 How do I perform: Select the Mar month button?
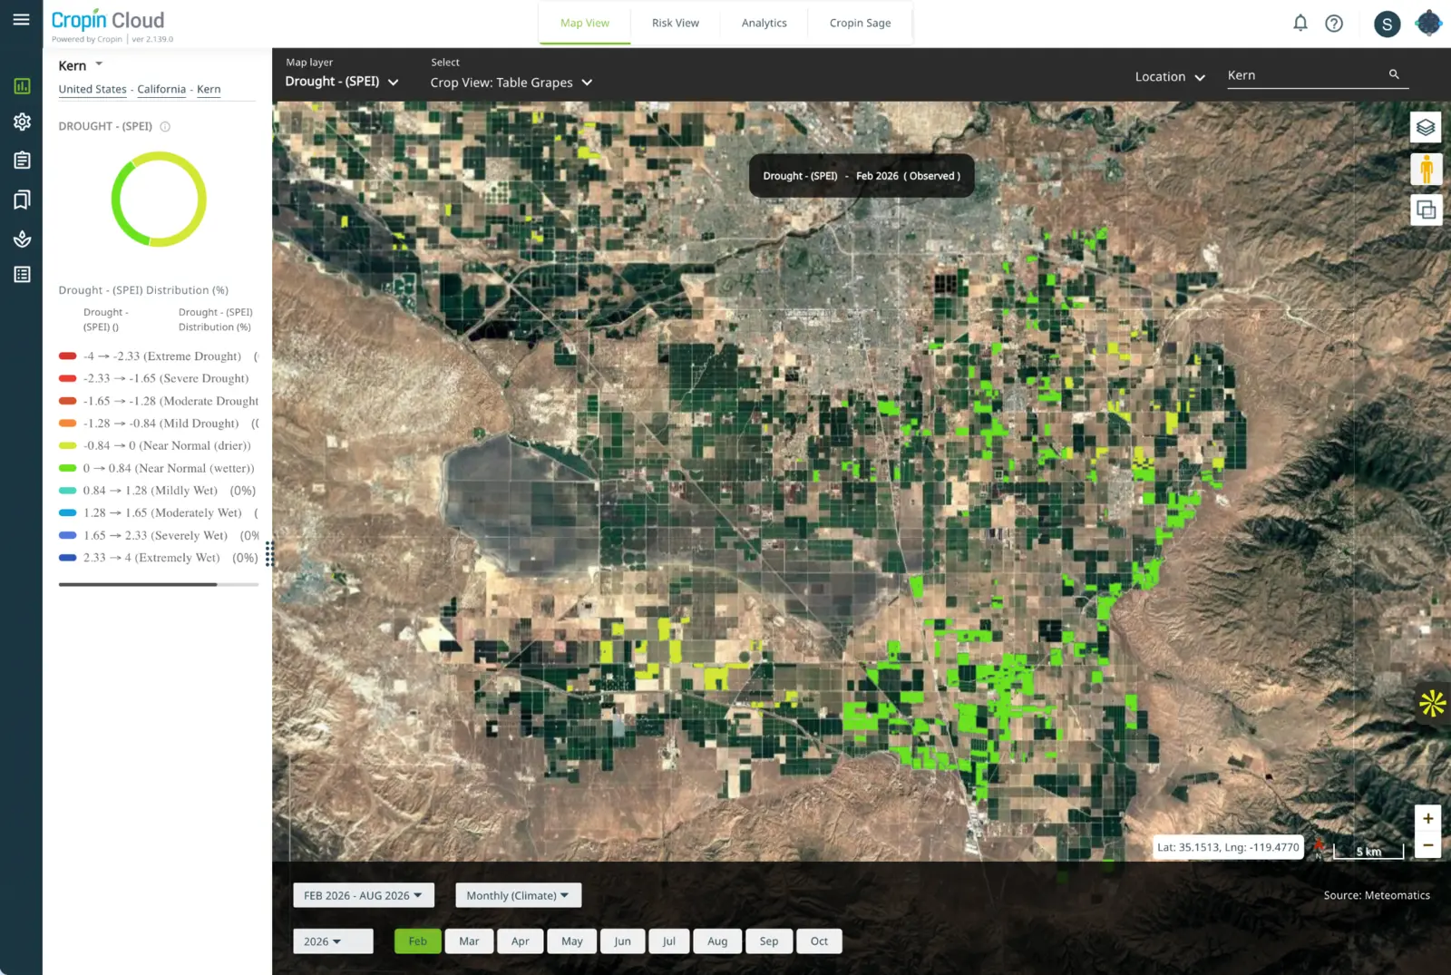(x=469, y=941)
